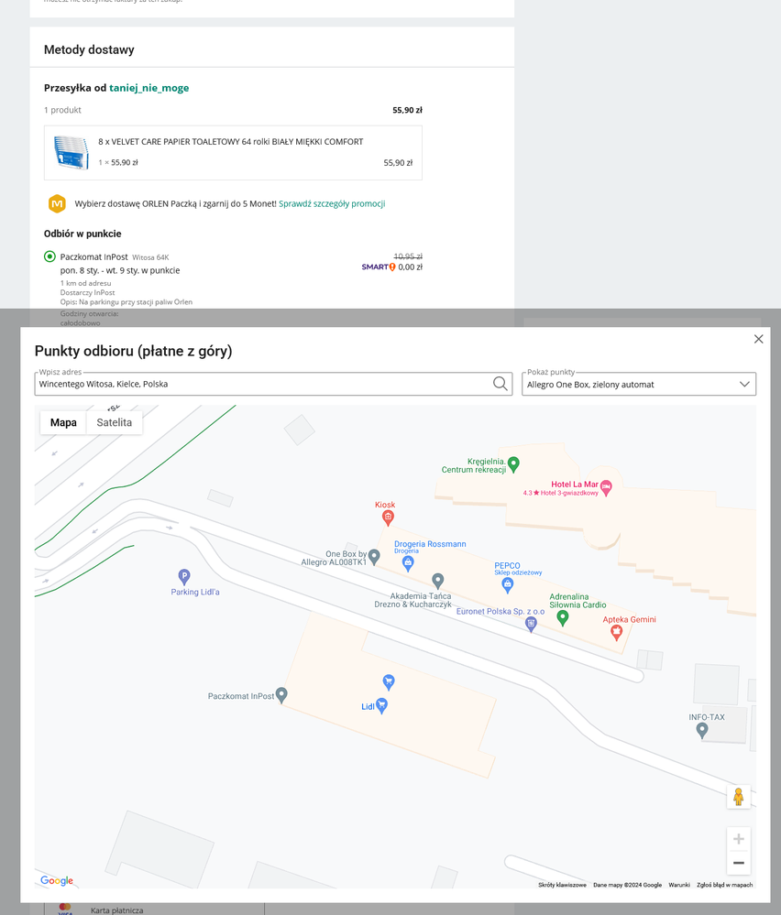Close the pickup points dialog
The width and height of the screenshot is (781, 915).
[x=758, y=339]
